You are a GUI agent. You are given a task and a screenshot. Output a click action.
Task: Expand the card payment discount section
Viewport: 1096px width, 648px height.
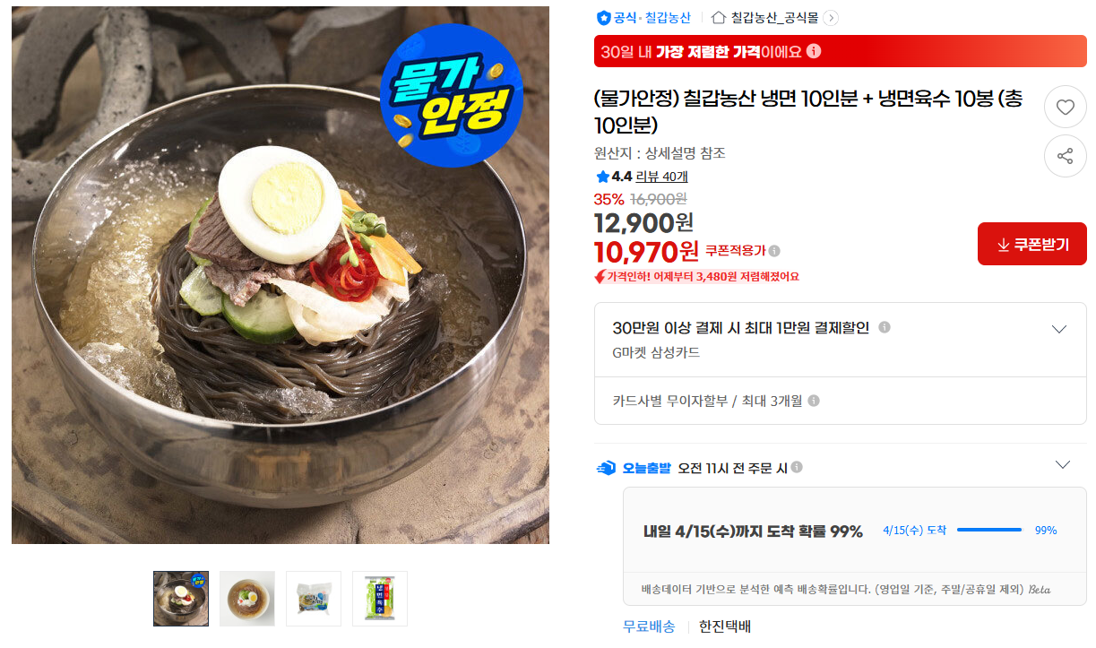pyautogui.click(x=1059, y=329)
